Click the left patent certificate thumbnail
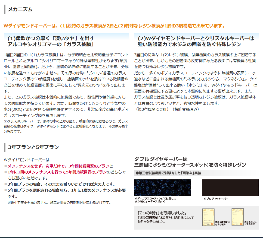The width and height of the screenshot is (263, 238). coord(208,217)
